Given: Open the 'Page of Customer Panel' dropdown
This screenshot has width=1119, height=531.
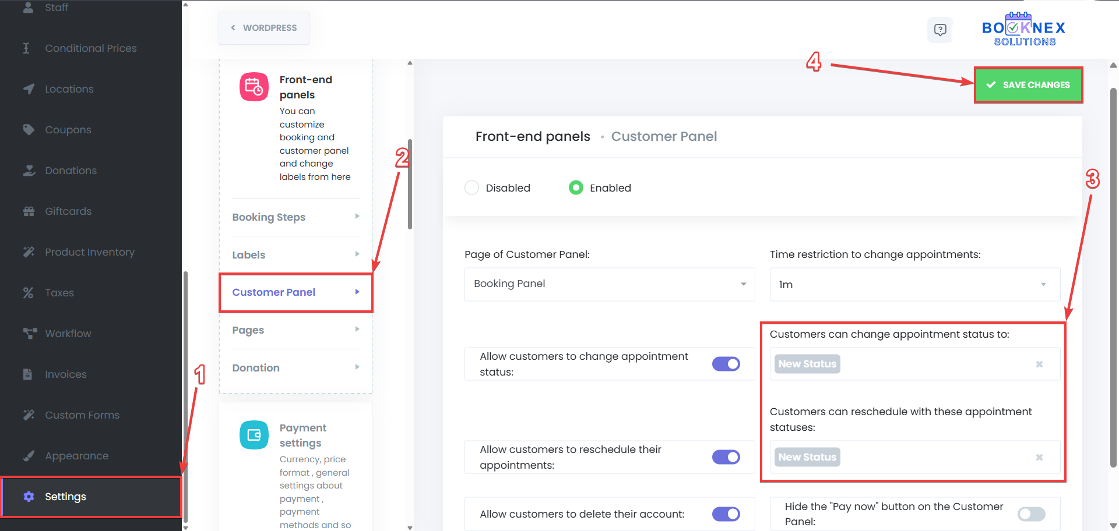Looking at the screenshot, I should coord(609,284).
